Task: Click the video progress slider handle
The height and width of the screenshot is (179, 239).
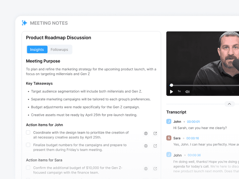Action: coord(171,85)
